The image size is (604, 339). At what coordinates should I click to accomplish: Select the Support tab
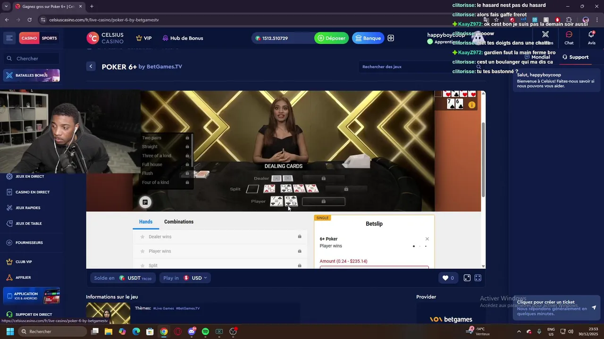pos(575,57)
